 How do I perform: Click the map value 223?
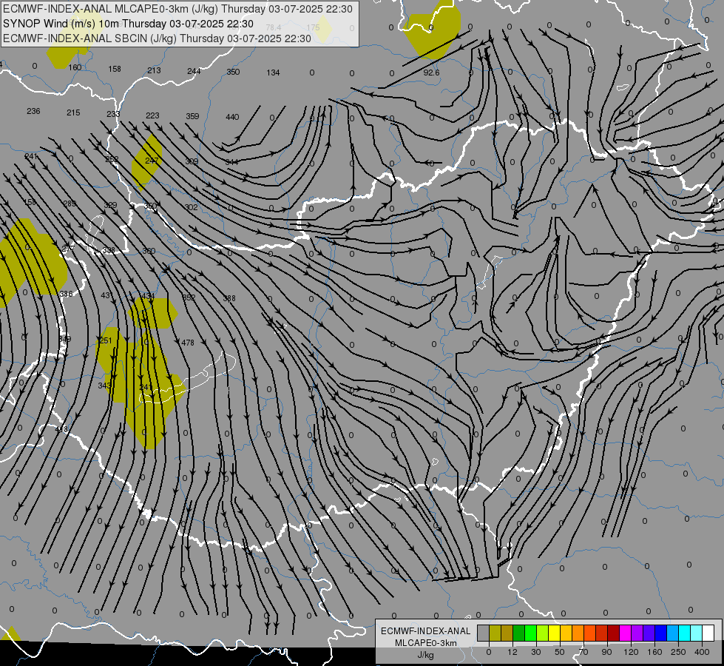coord(152,115)
